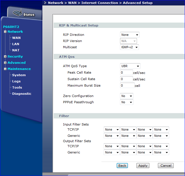Open fourth Input TCP/IP filter dropdown

161,129
